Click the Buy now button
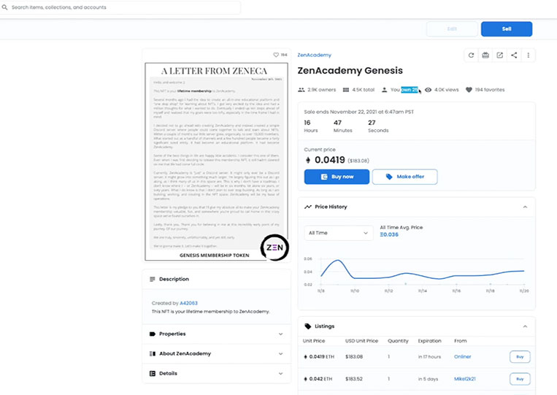This screenshot has height=395, width=557. click(x=337, y=177)
